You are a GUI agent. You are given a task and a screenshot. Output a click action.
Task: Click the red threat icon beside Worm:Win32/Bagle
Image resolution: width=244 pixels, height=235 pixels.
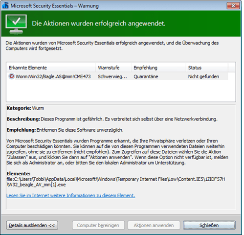(11, 76)
